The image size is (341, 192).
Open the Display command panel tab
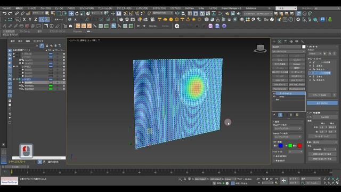pyautogui.click(x=297, y=42)
